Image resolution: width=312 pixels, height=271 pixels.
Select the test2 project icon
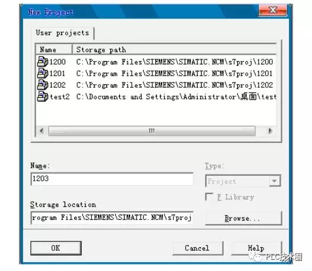pyautogui.click(x=43, y=97)
